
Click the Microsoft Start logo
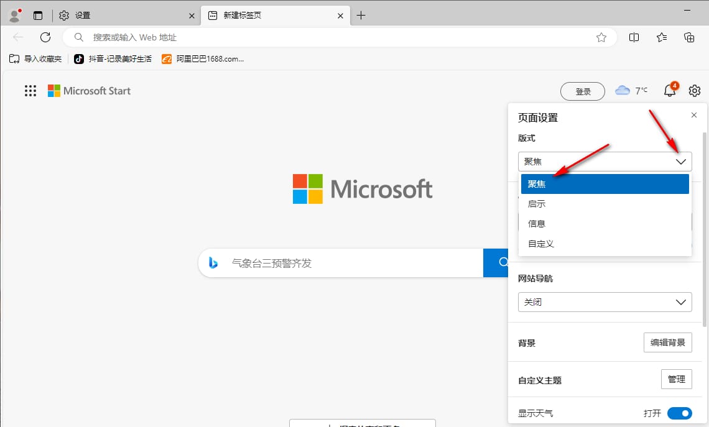click(x=89, y=91)
